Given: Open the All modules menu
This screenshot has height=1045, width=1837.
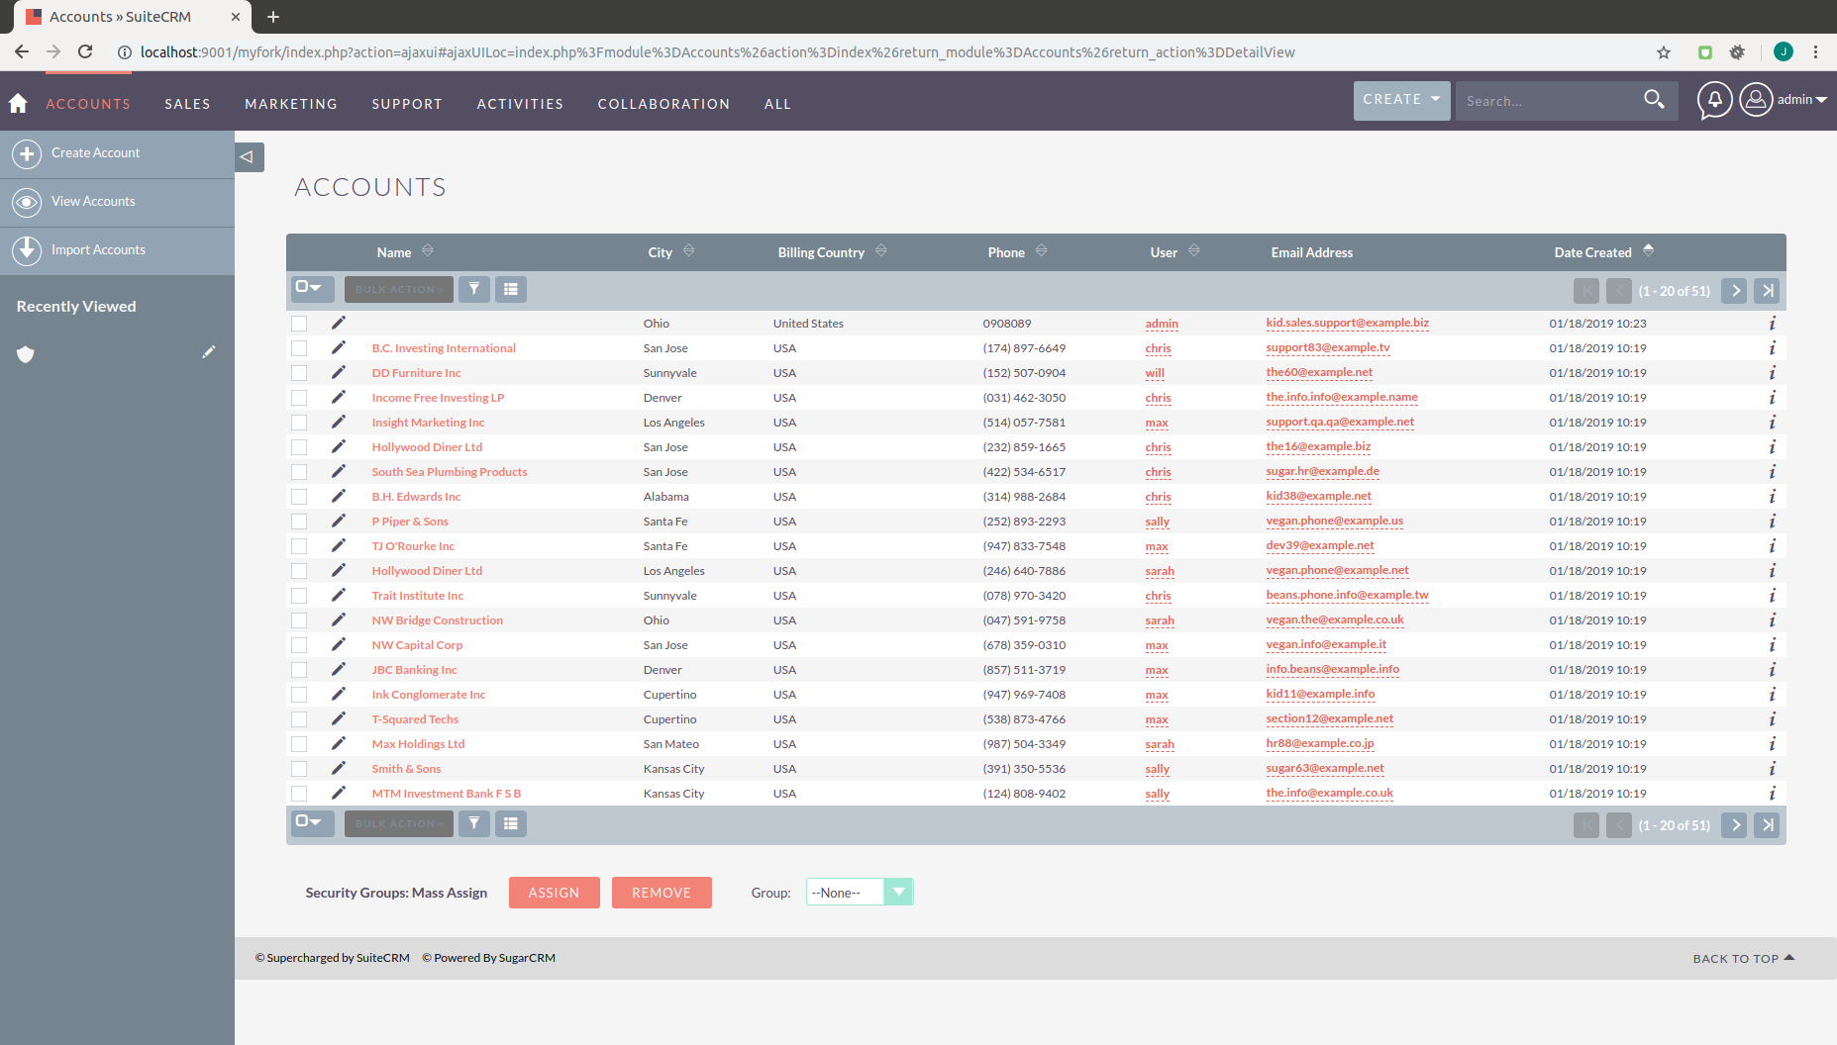Looking at the screenshot, I should (777, 104).
